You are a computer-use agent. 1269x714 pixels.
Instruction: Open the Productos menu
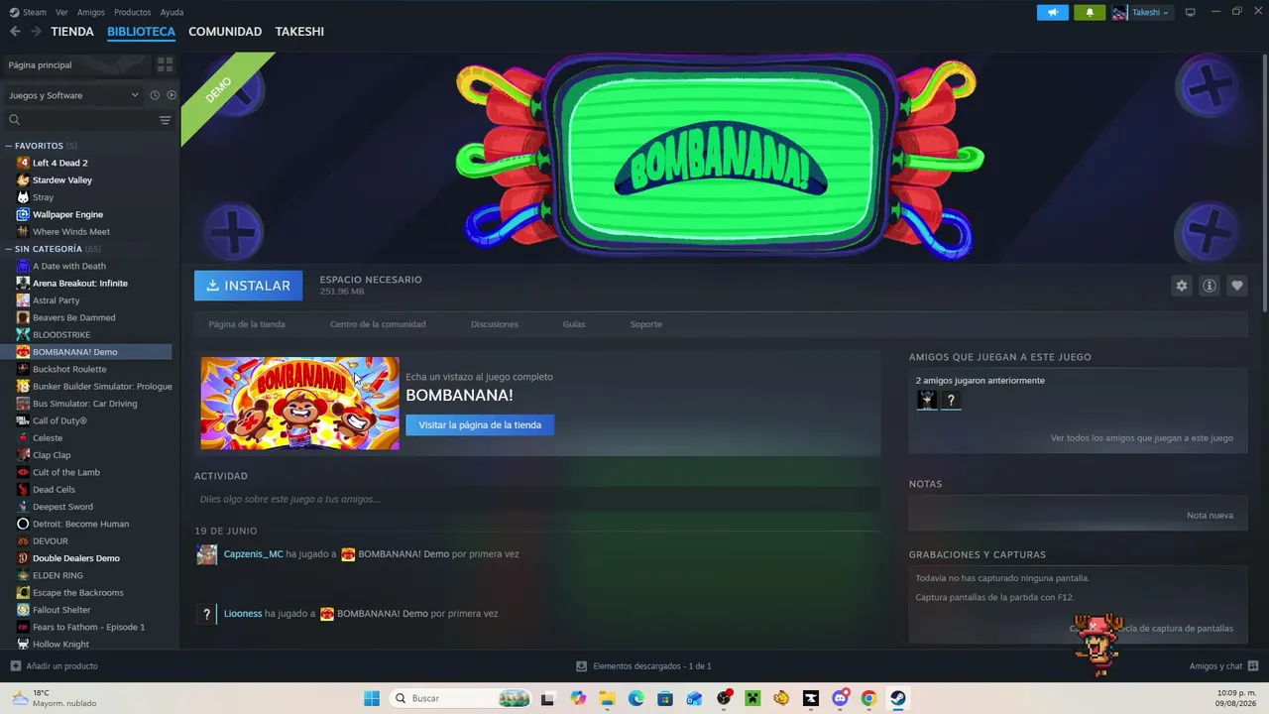point(133,12)
